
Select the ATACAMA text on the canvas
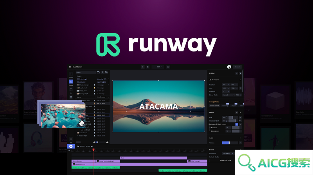[x=158, y=106]
